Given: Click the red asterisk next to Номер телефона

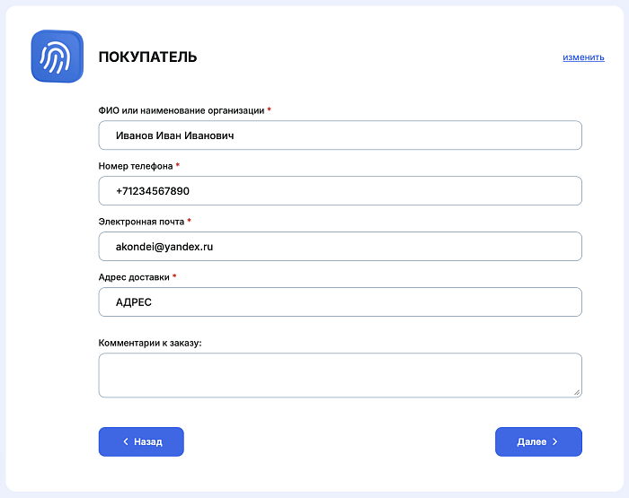Looking at the screenshot, I should 178,166.
